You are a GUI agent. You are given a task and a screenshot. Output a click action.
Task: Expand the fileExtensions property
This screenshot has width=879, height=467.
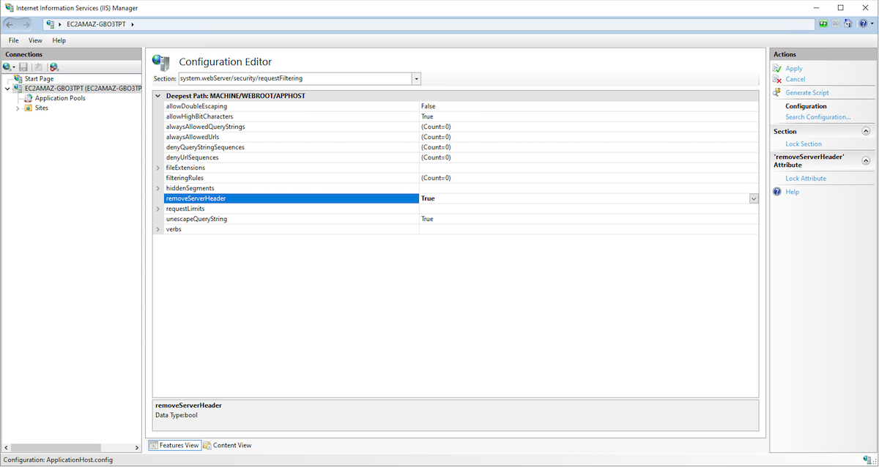pos(158,168)
